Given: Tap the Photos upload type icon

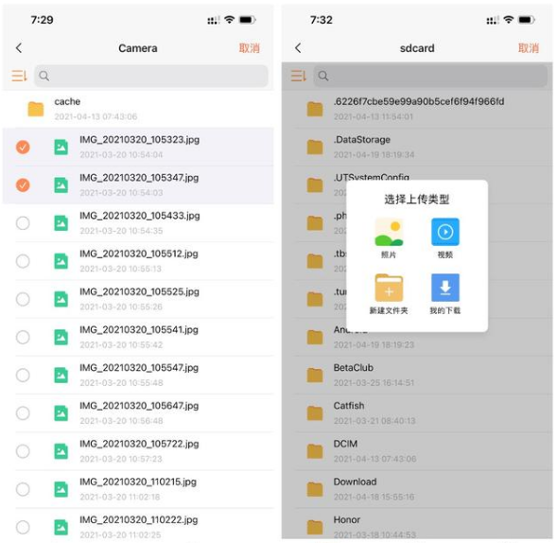Looking at the screenshot, I should tap(389, 233).
